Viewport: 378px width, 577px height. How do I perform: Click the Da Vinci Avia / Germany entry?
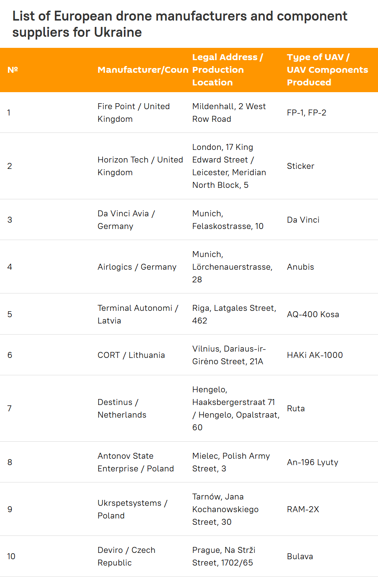[126, 220]
